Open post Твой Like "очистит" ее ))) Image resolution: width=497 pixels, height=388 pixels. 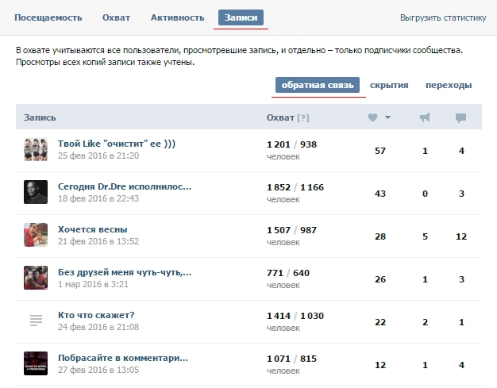(117, 144)
